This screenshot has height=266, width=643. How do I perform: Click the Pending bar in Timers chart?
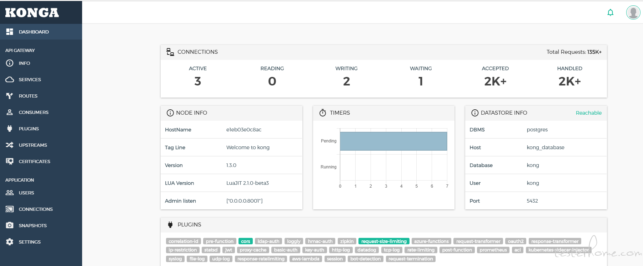[393, 141]
